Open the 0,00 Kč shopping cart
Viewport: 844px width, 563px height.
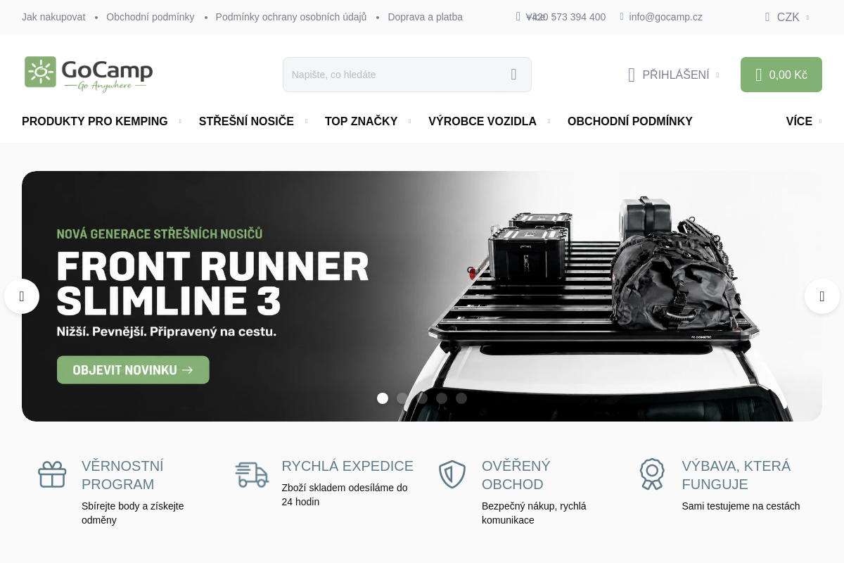click(781, 75)
